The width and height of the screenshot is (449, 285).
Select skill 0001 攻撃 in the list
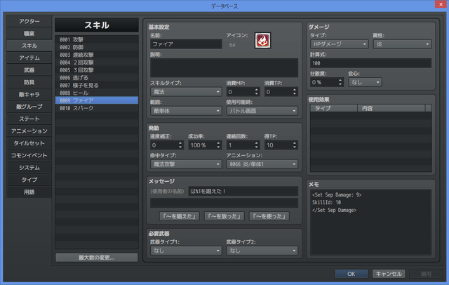97,39
